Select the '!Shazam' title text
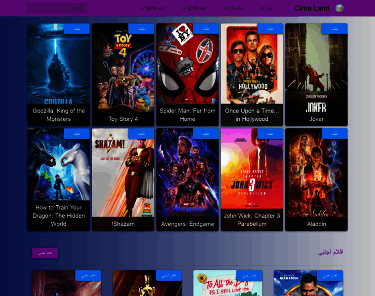Screen dimensions: 375x296 coord(123,224)
